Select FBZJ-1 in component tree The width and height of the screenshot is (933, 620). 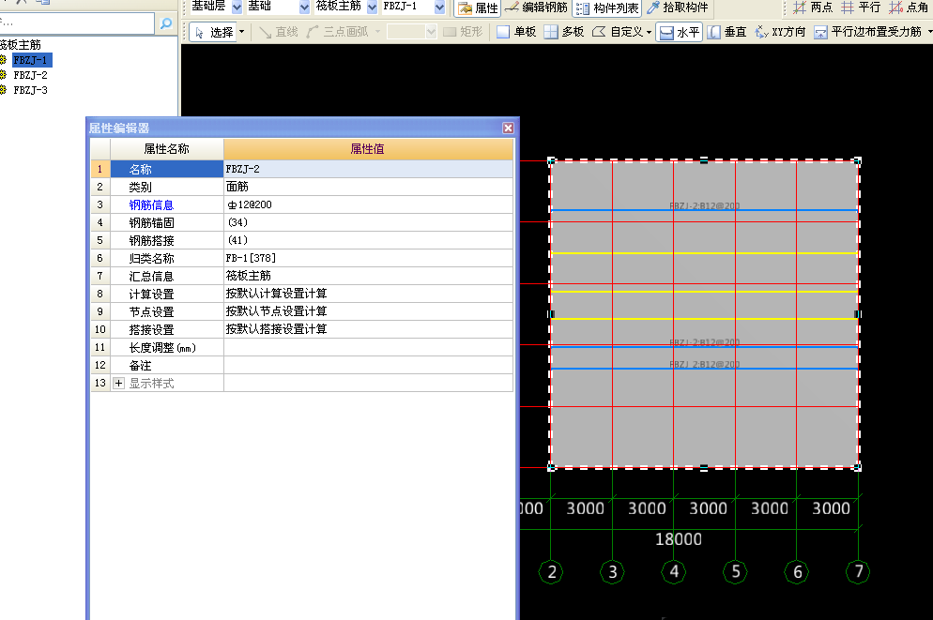click(x=32, y=60)
